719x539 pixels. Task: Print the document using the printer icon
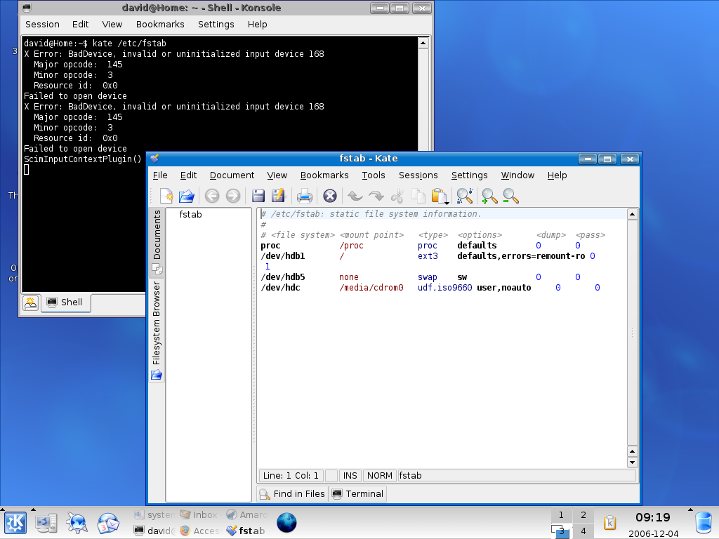pyautogui.click(x=305, y=197)
